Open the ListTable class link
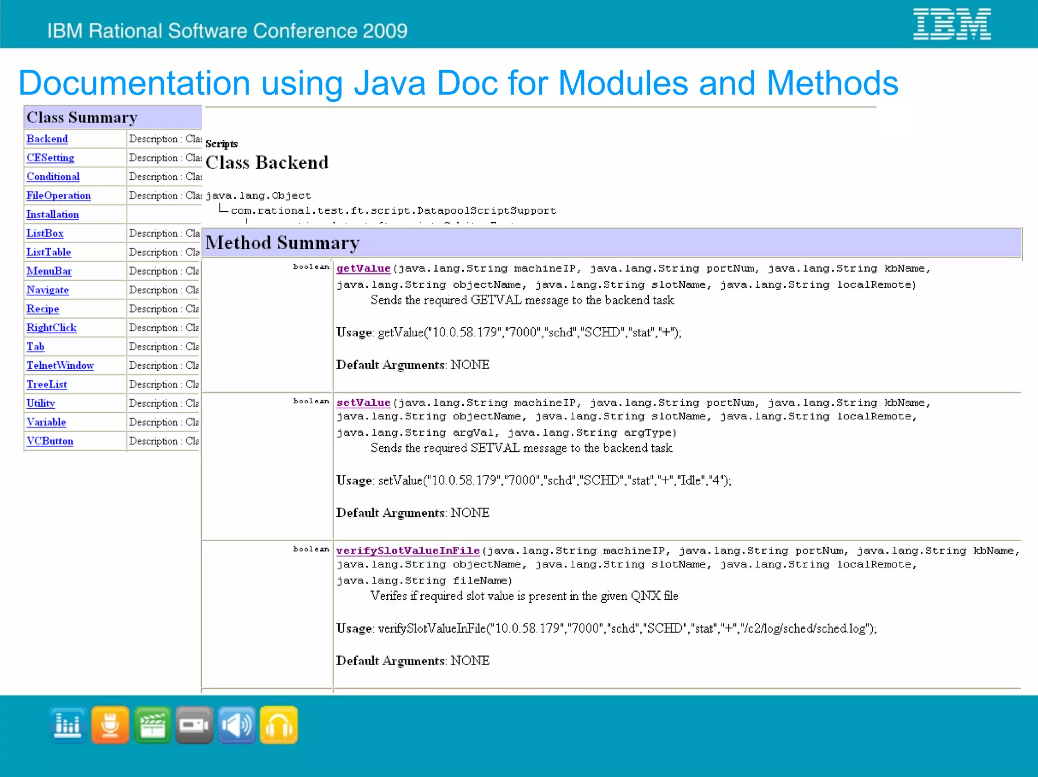1038x777 pixels. [49, 252]
